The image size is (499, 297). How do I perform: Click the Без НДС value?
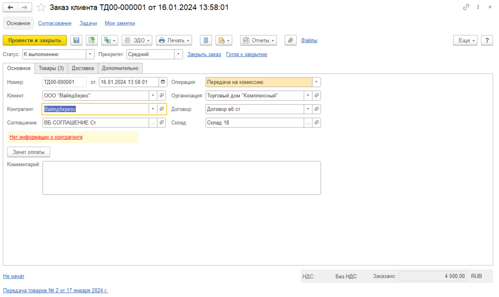pyautogui.click(x=346, y=277)
